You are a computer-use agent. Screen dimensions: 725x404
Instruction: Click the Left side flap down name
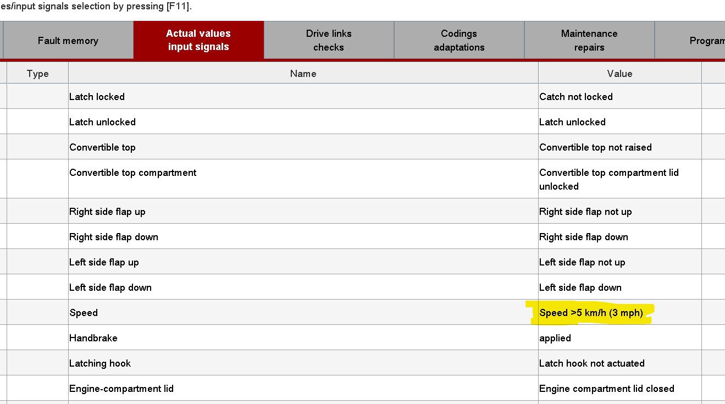point(110,287)
